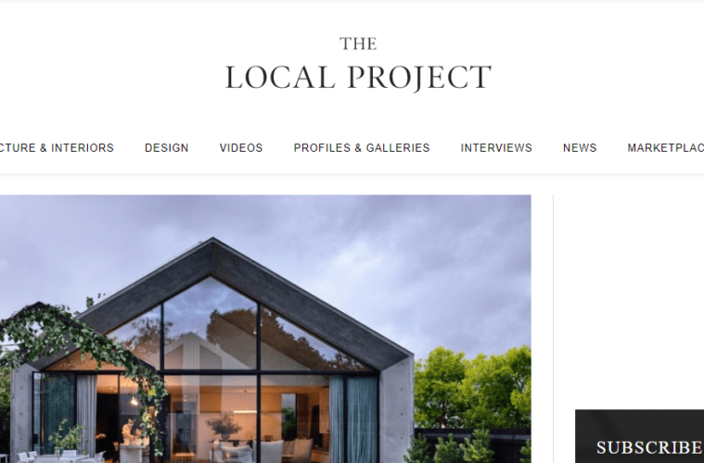Select Profiles & Galleries in navigation
The height and width of the screenshot is (463, 704).
click(362, 148)
